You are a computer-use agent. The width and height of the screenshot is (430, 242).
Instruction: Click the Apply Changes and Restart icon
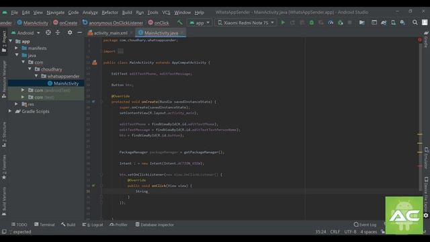click(292, 22)
